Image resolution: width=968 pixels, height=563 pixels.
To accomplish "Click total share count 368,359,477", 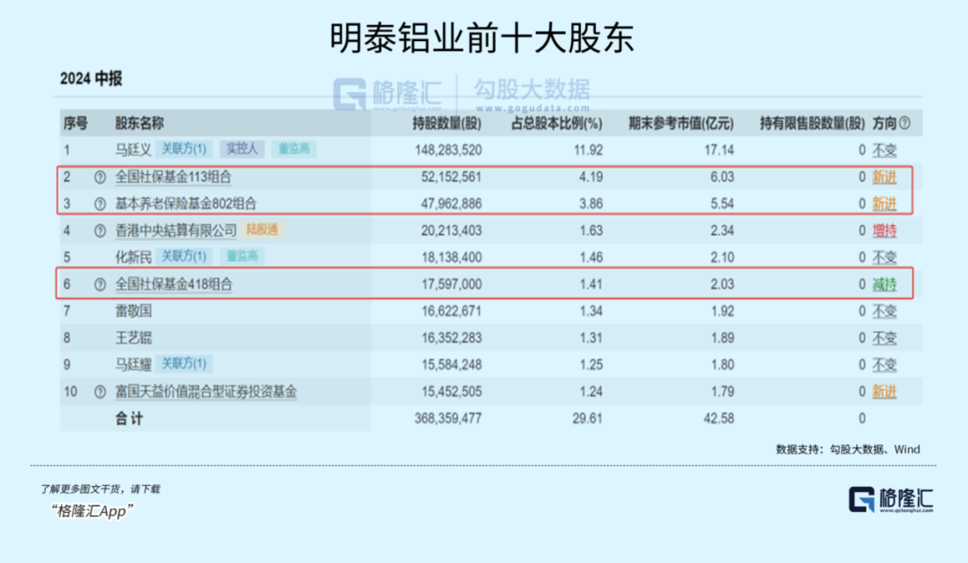I will point(448,419).
